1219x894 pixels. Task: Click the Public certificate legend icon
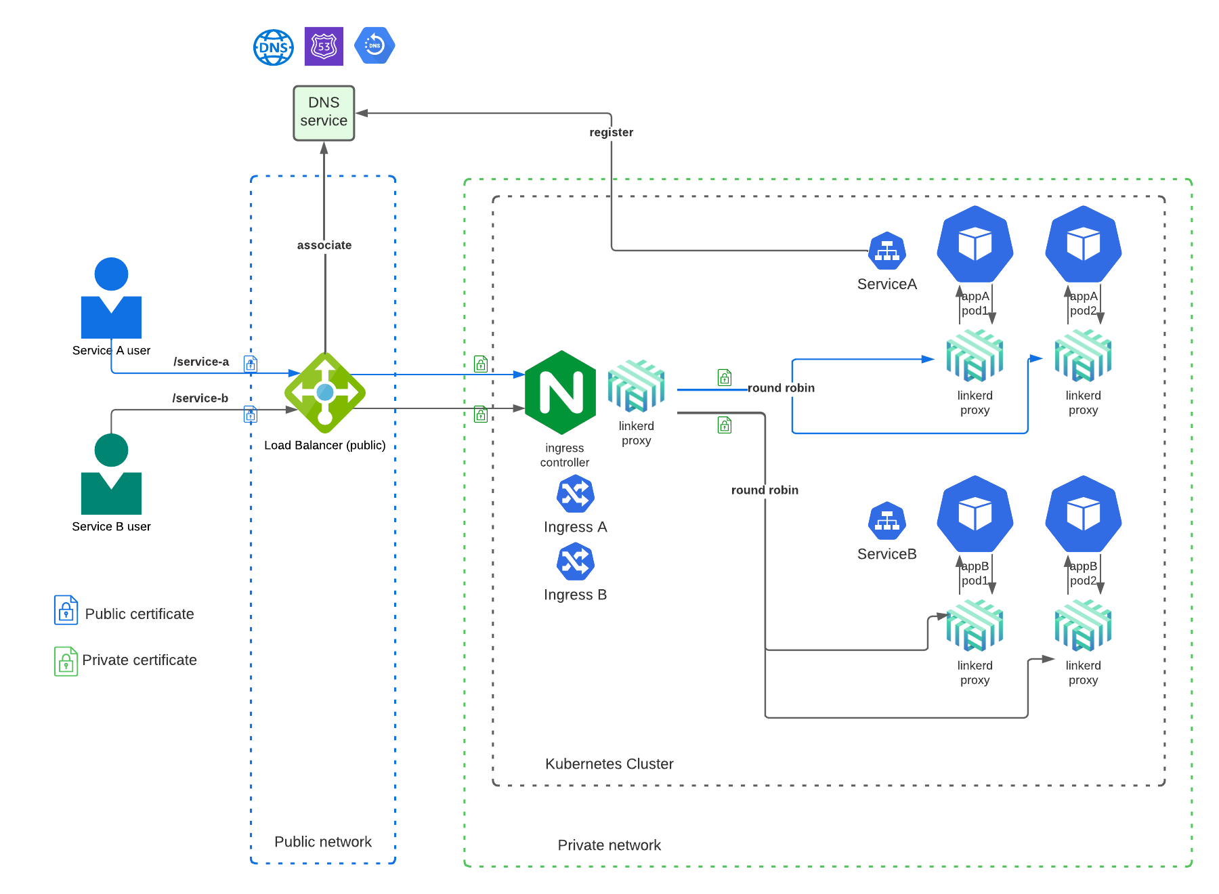coord(66,610)
